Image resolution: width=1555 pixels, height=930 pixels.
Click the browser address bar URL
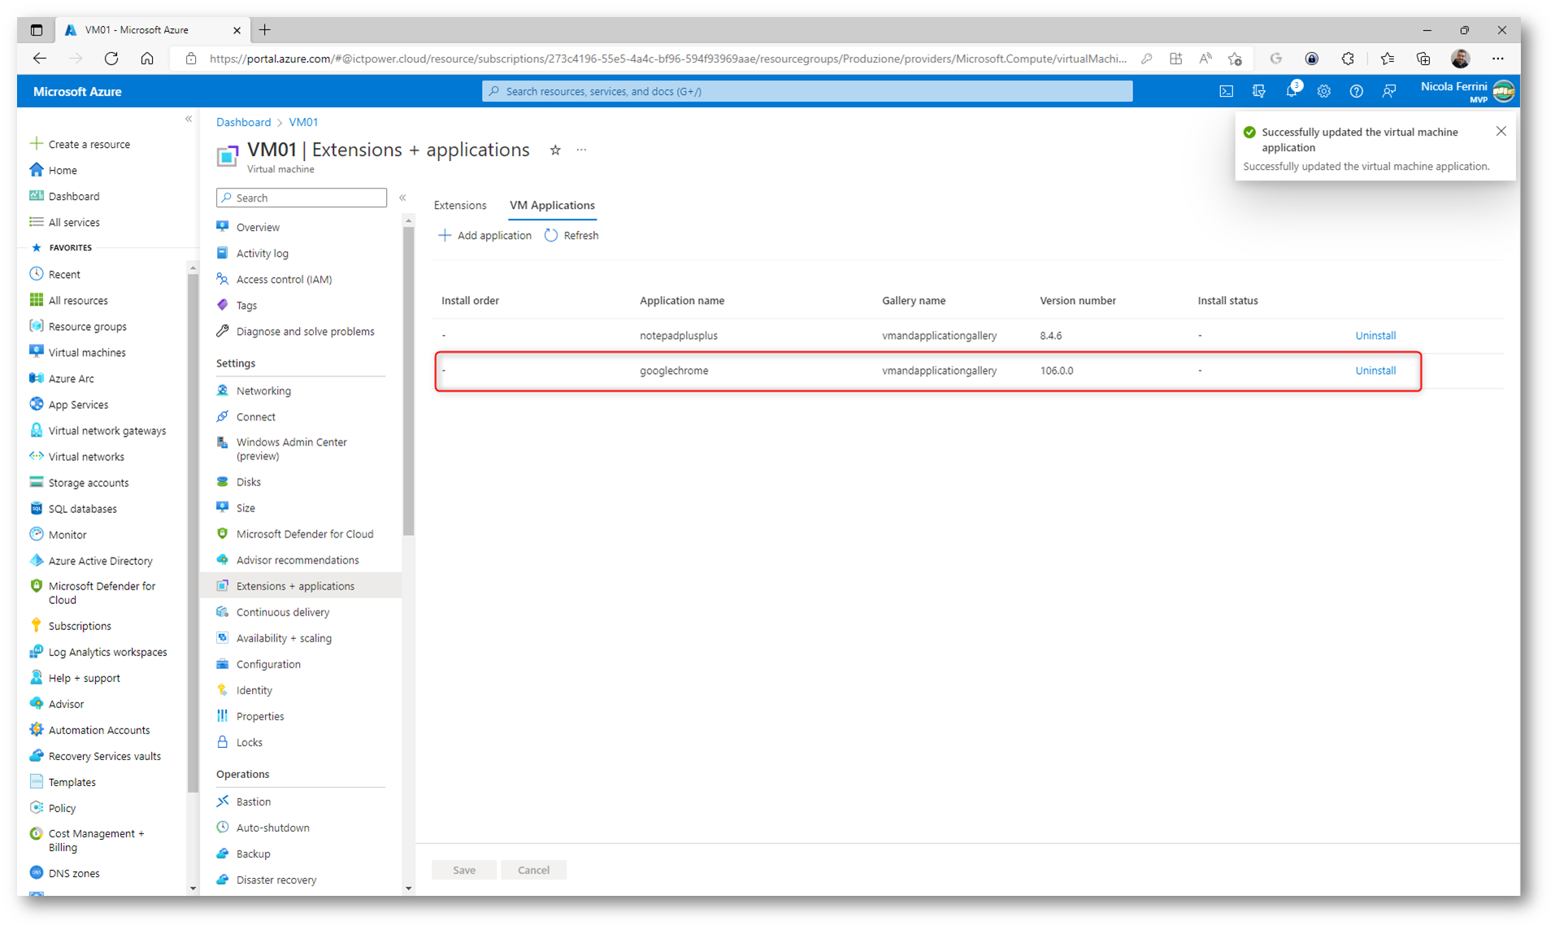click(x=667, y=59)
